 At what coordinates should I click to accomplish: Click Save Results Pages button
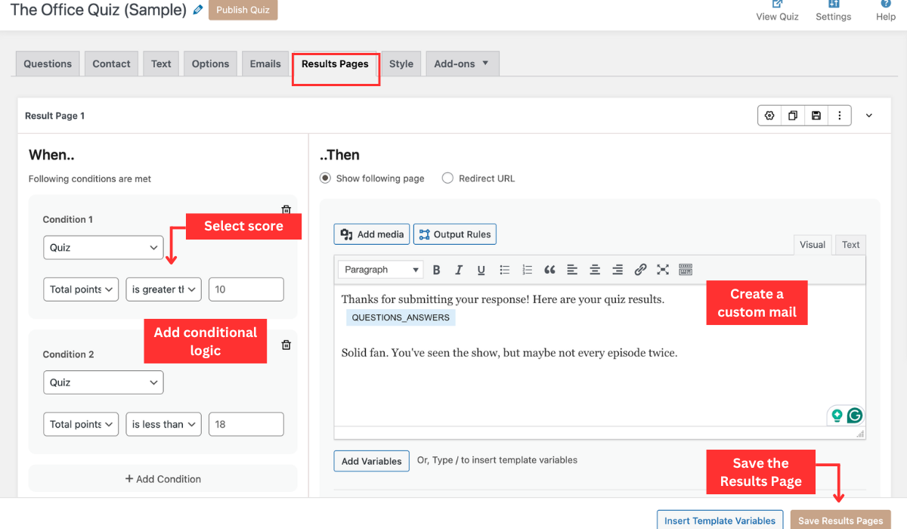tap(840, 521)
